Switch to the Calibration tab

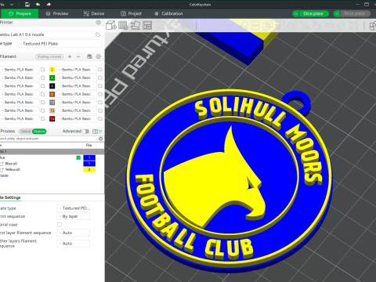(168, 13)
